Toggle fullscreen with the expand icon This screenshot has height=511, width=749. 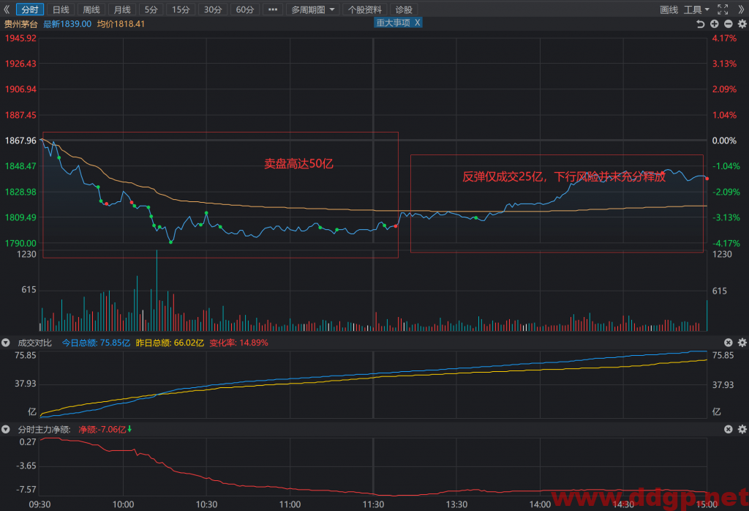723,10
